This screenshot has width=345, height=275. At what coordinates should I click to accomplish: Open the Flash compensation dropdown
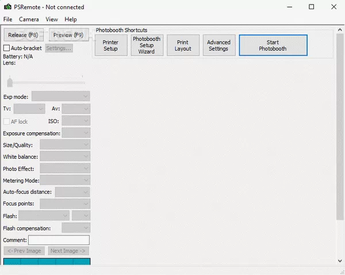pyautogui.click(x=76, y=228)
